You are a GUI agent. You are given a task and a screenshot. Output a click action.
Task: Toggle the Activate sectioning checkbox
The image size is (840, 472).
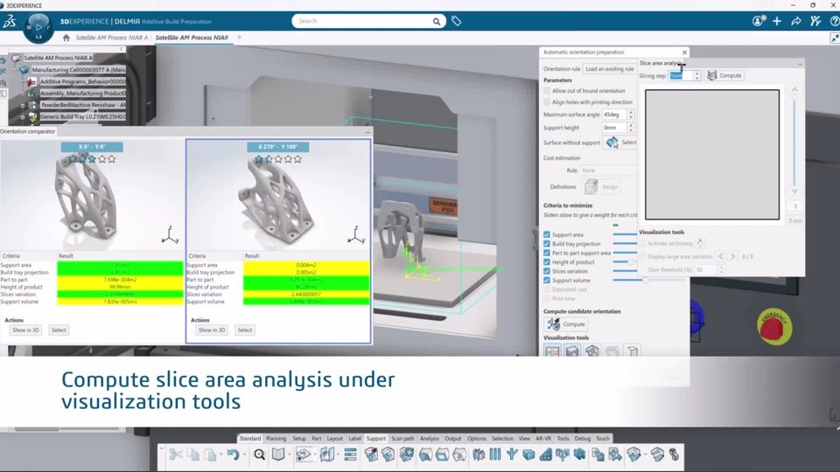pyautogui.click(x=642, y=244)
